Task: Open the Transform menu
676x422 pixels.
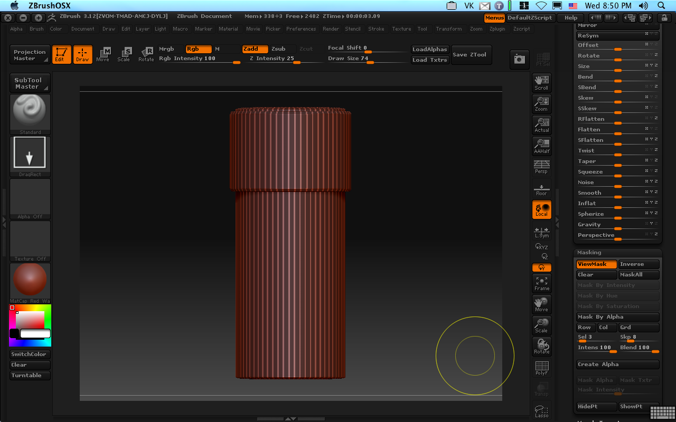Action: 448,29
